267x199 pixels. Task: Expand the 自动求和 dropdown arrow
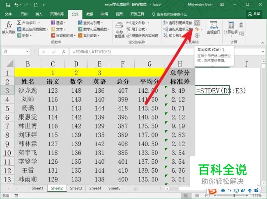tap(39, 23)
